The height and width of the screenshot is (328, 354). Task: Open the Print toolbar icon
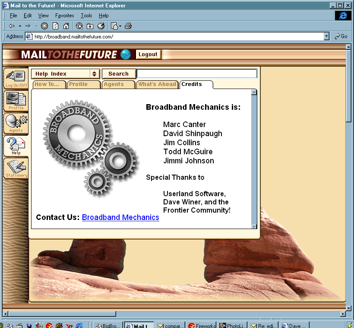point(128,26)
